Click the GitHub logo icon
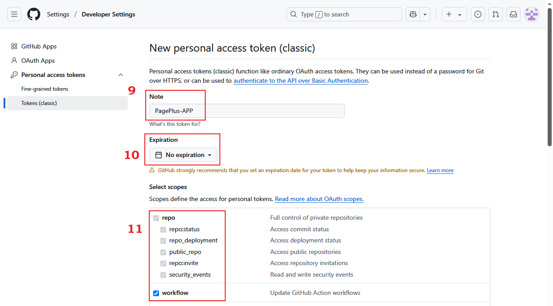553x306 pixels. (34, 14)
